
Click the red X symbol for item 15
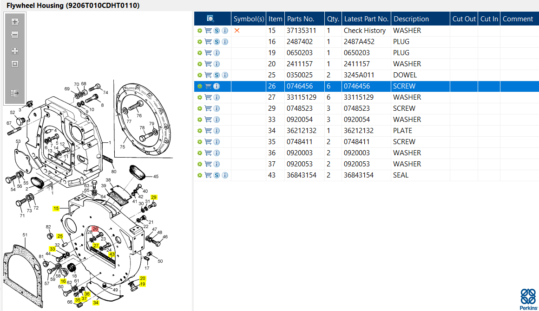[237, 31]
